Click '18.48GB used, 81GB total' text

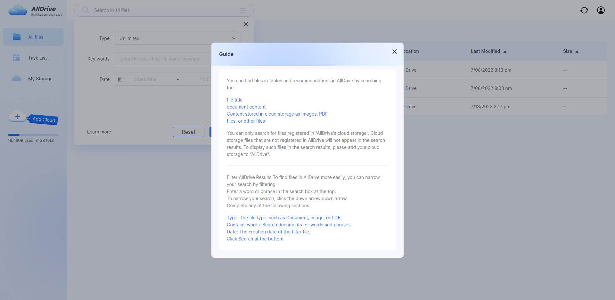point(31,141)
